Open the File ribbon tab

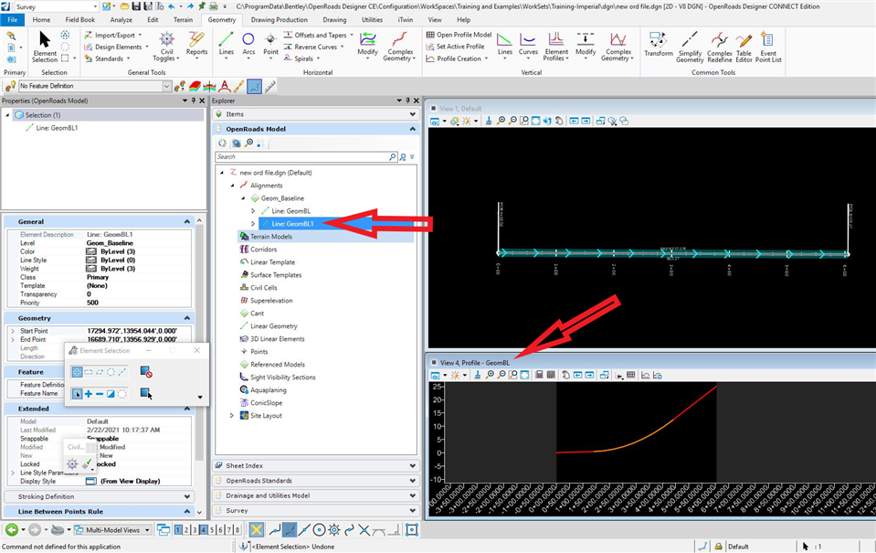tap(12, 19)
